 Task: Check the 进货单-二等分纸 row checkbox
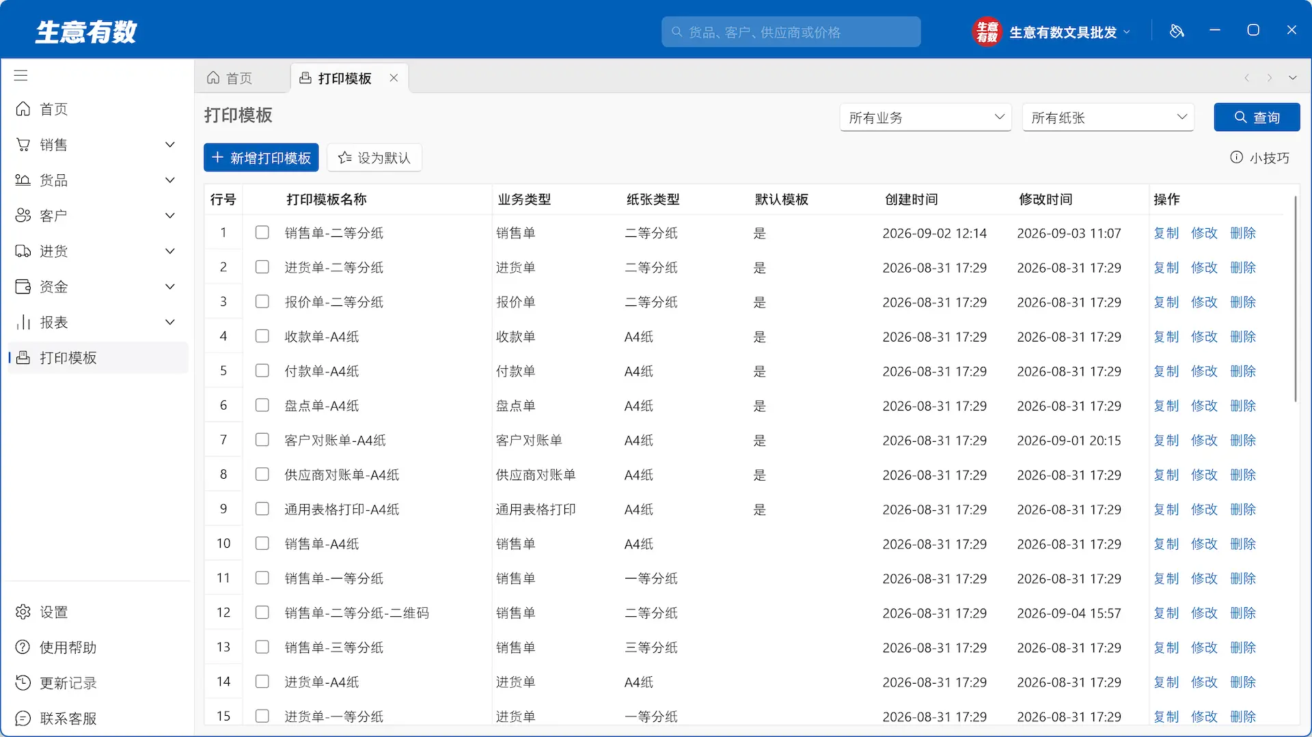pyautogui.click(x=262, y=267)
